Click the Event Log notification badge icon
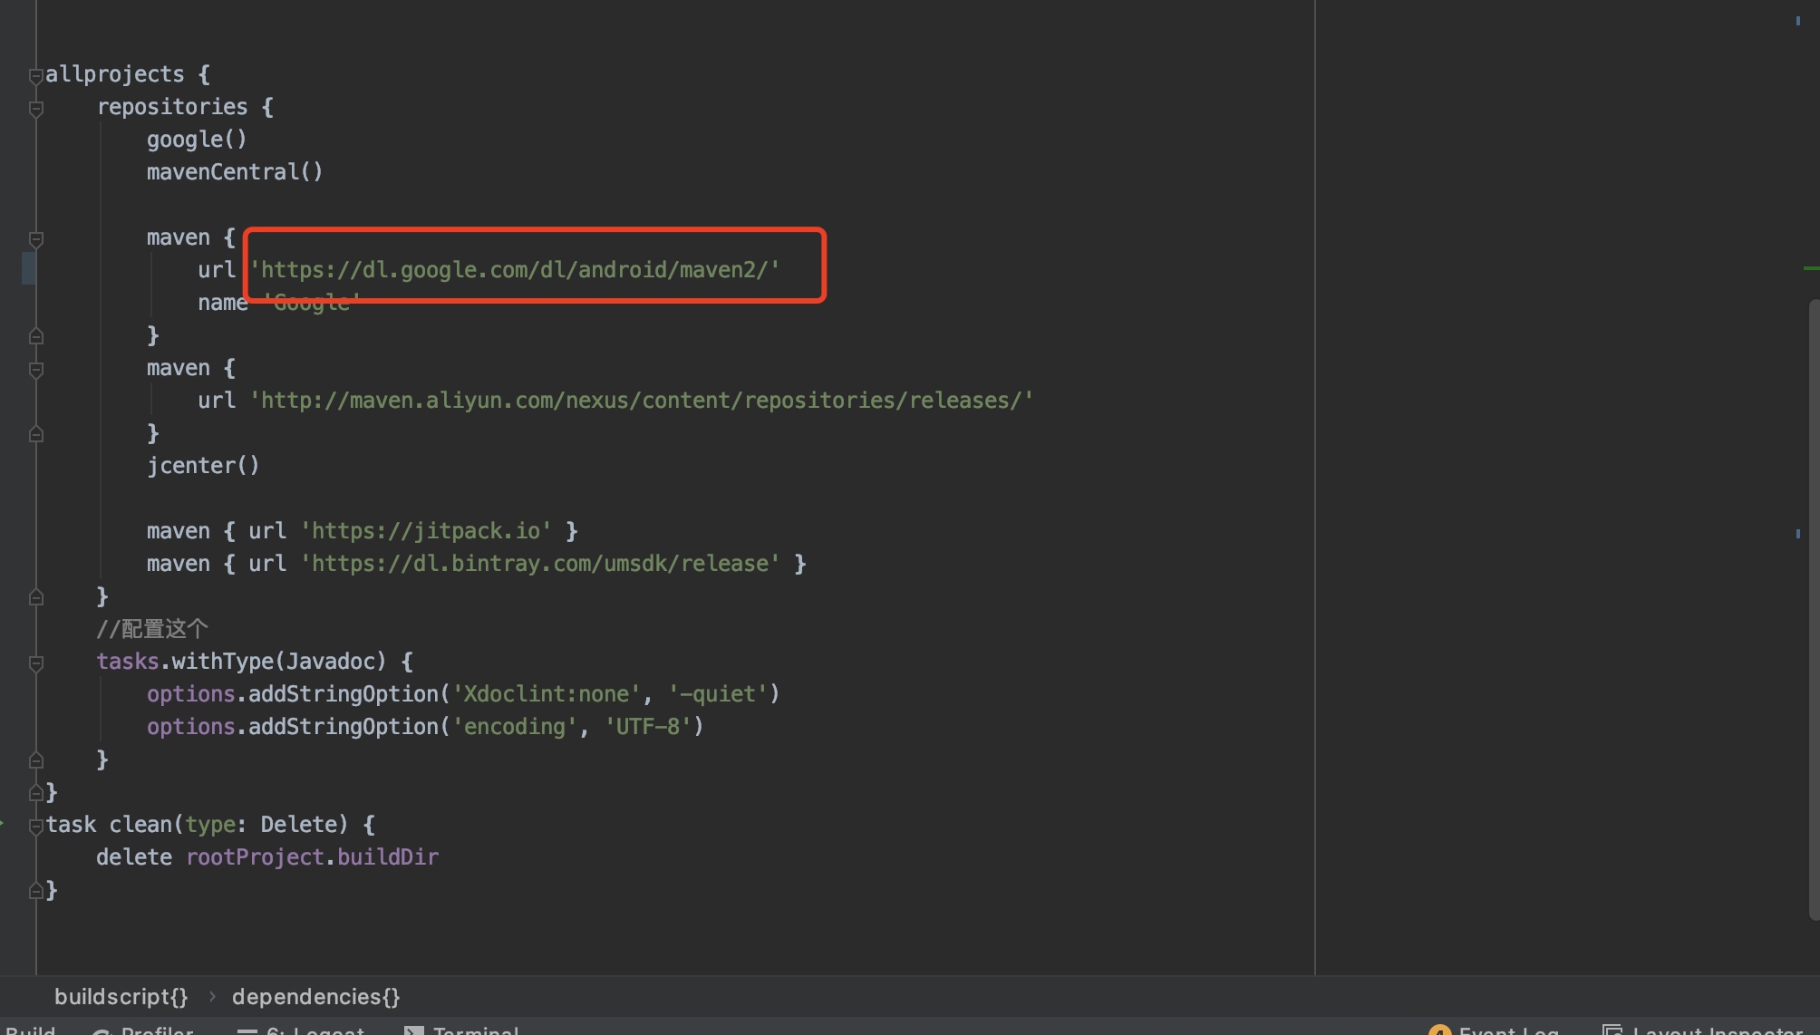The image size is (1820, 1035). coord(1439,1030)
